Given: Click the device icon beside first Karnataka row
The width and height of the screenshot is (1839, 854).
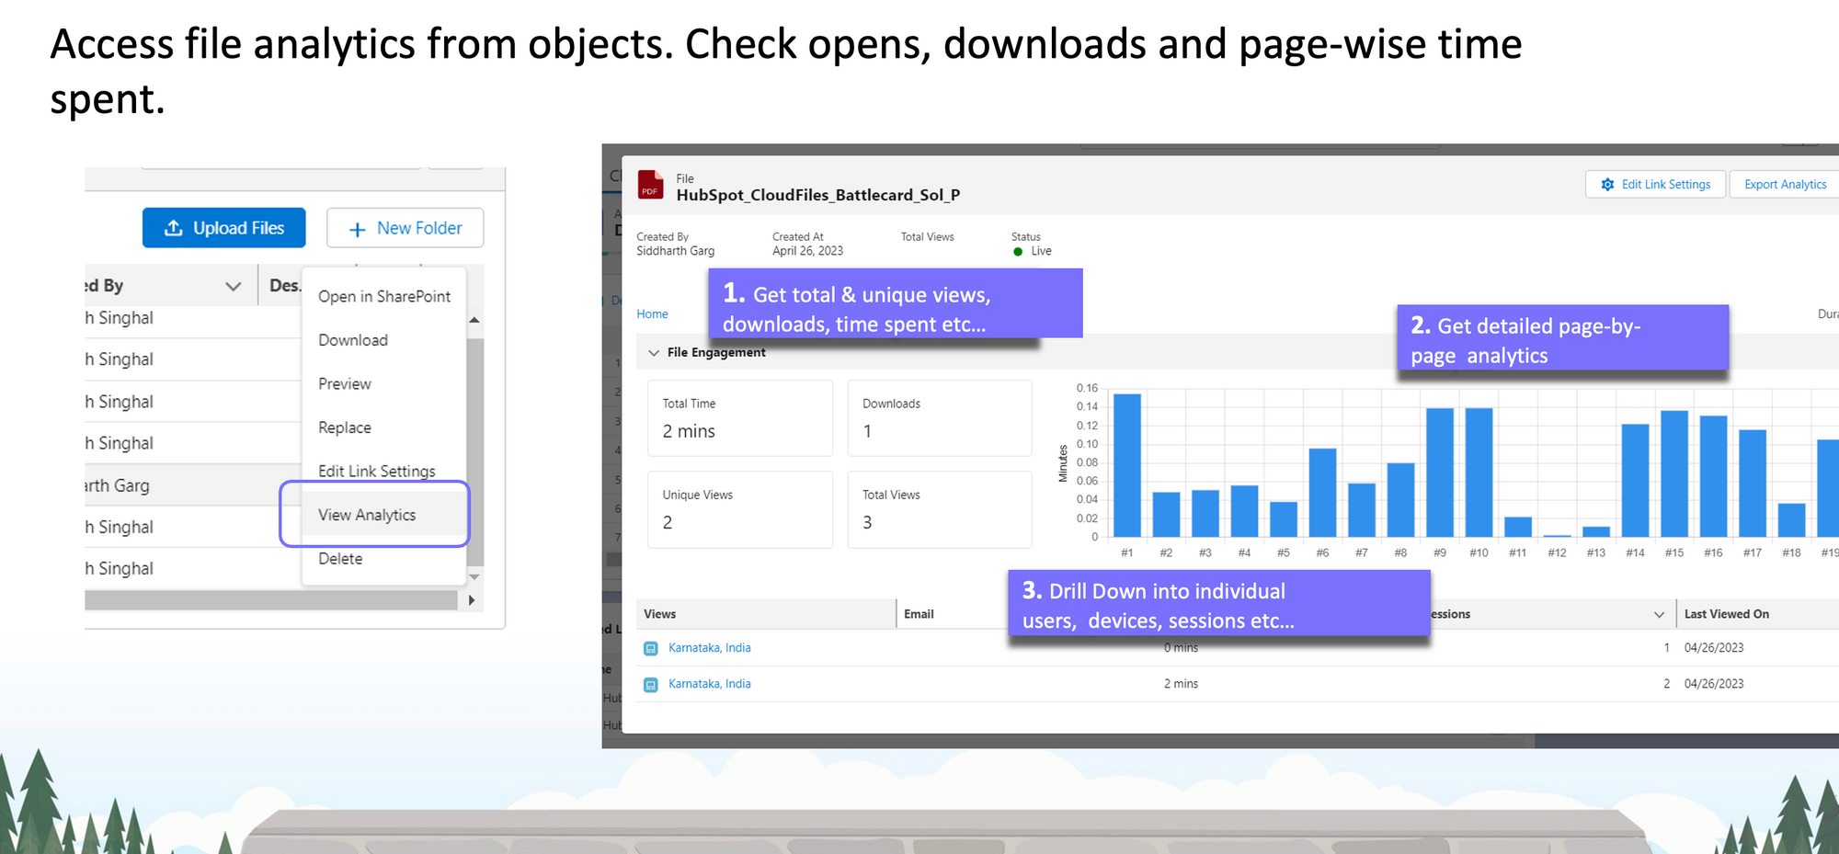Looking at the screenshot, I should 651,649.
